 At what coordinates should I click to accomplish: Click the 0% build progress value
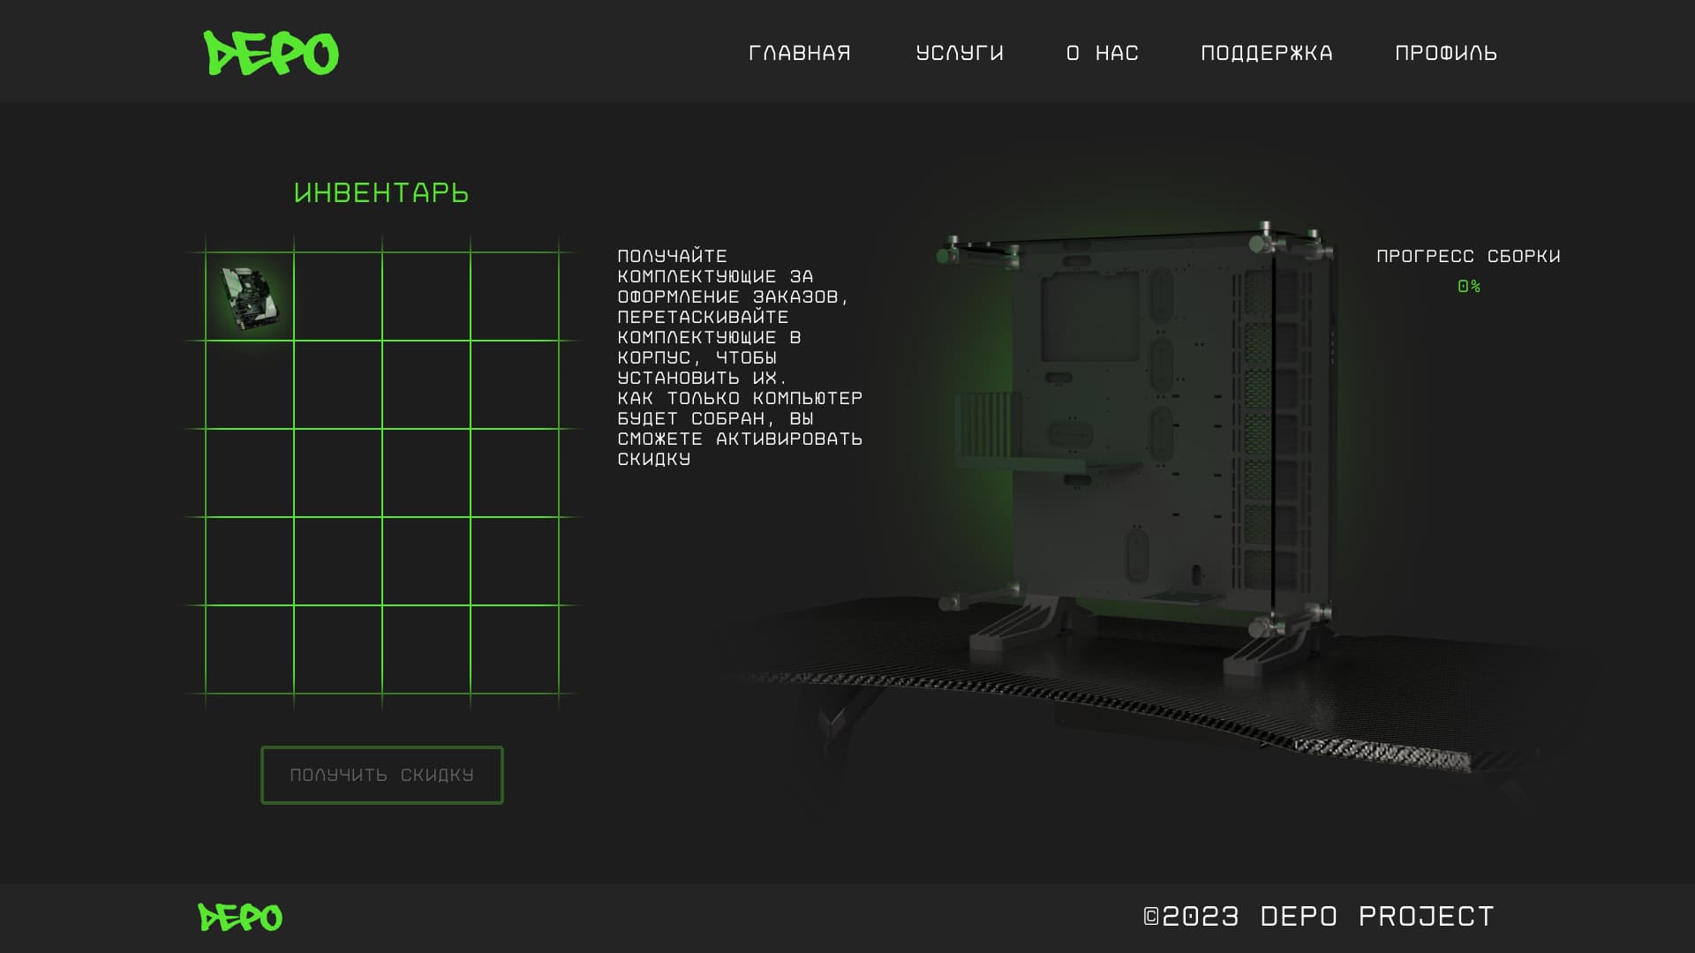1468,286
